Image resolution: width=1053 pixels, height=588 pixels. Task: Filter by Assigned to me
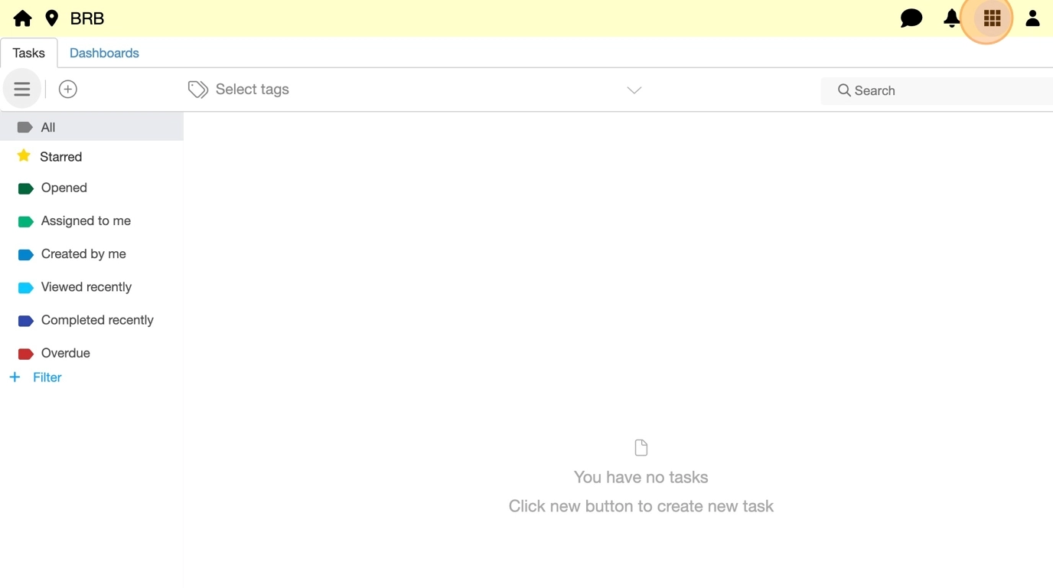pos(86,220)
